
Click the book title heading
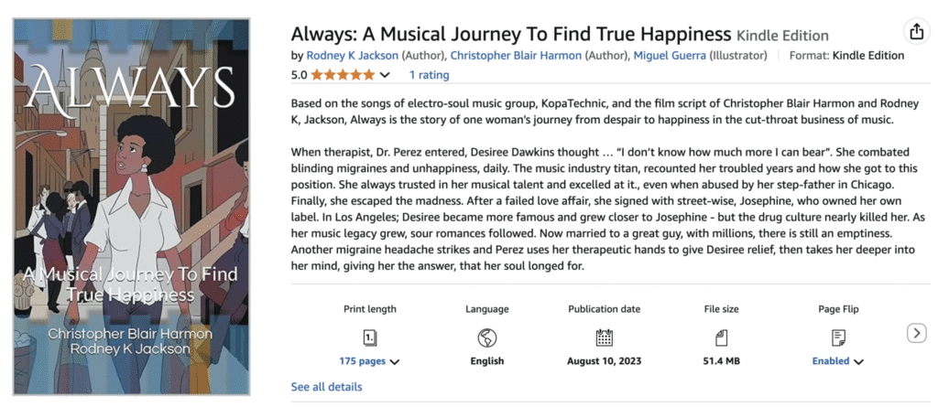pos(511,34)
